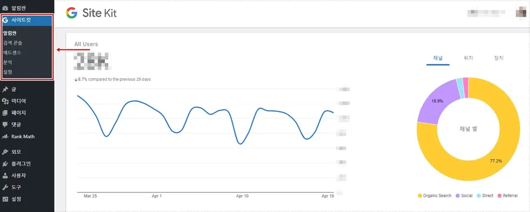Open Rank Math menu

[x=27, y=137]
